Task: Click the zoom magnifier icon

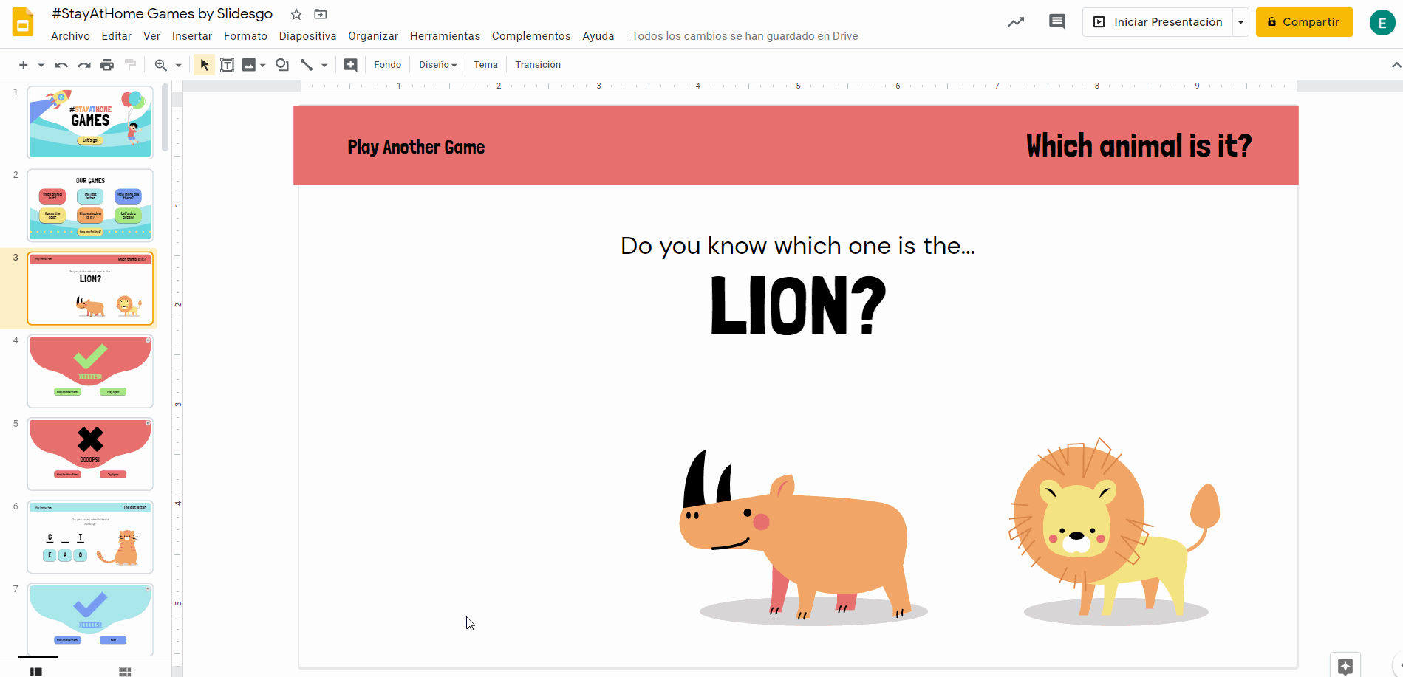Action: 160,65
